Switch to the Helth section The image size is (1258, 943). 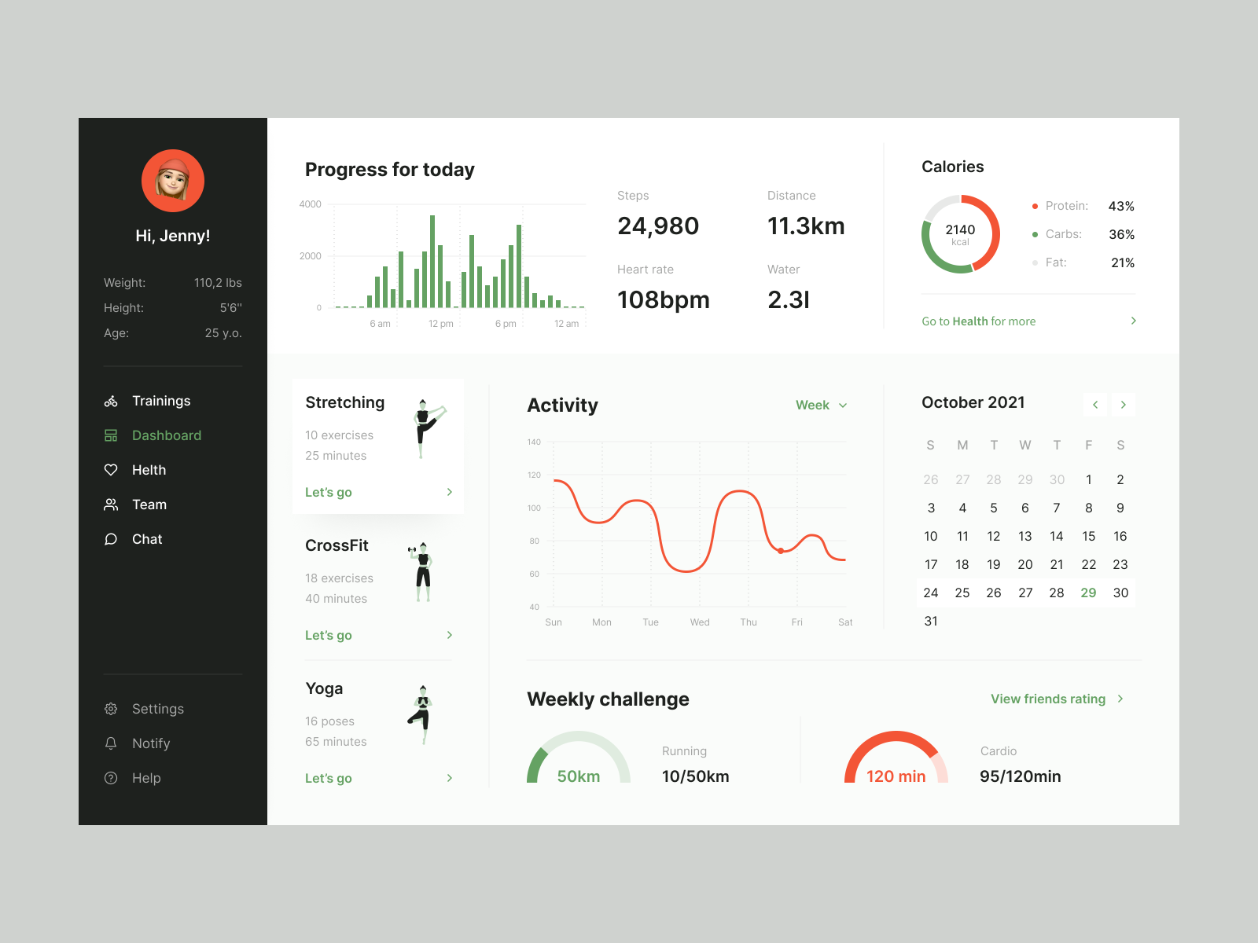click(149, 470)
